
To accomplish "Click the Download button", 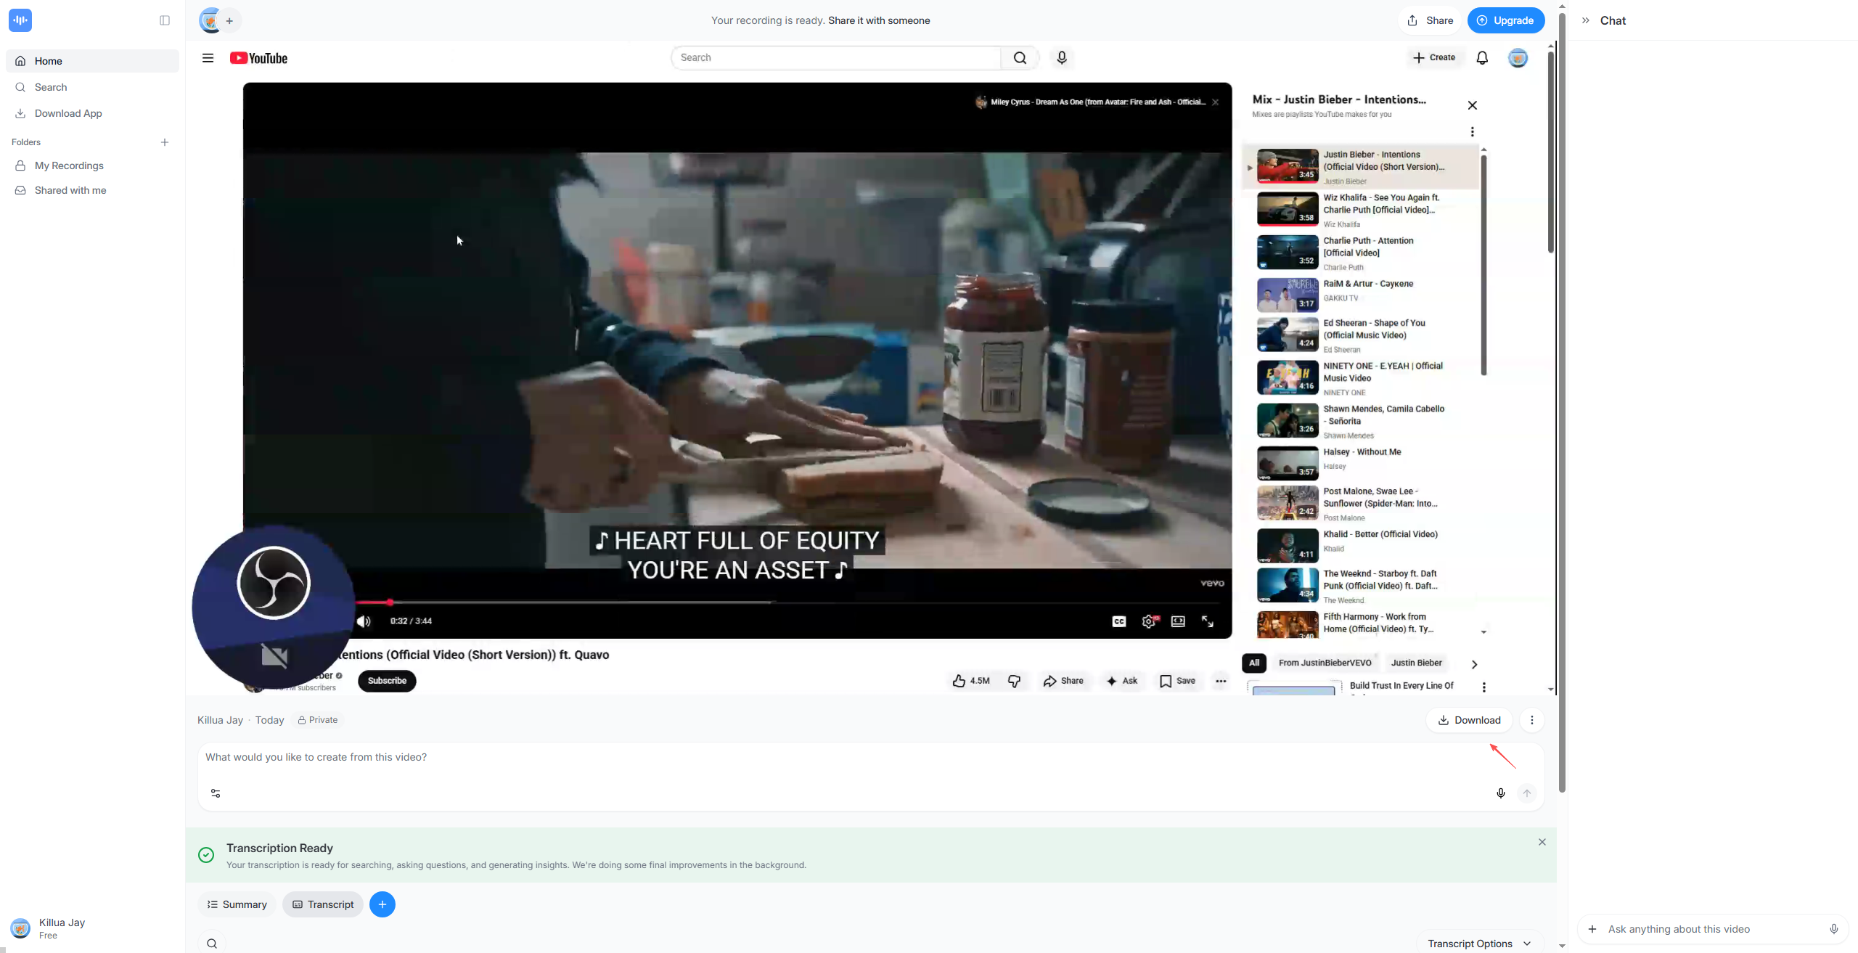I will tap(1469, 720).
